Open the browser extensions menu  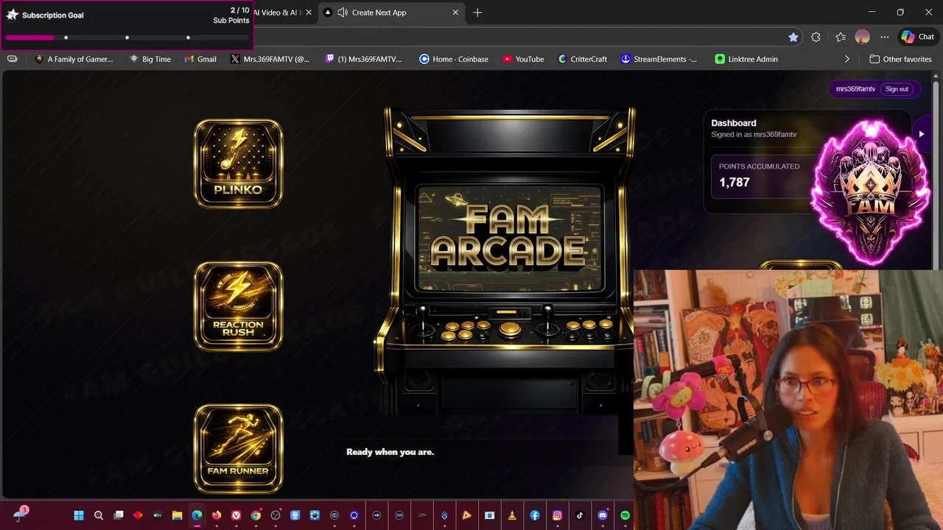(x=816, y=37)
